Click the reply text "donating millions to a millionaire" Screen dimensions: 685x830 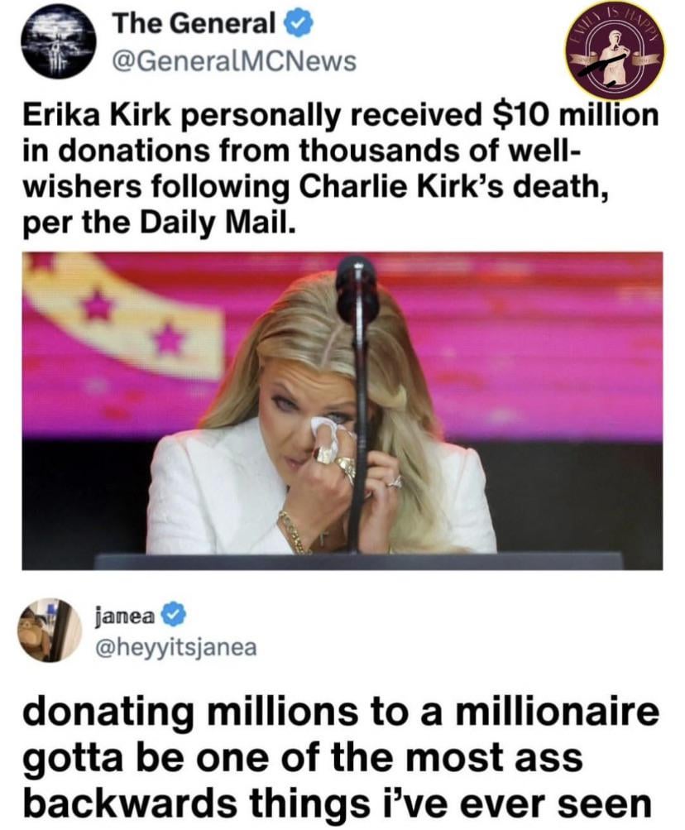tap(342, 712)
